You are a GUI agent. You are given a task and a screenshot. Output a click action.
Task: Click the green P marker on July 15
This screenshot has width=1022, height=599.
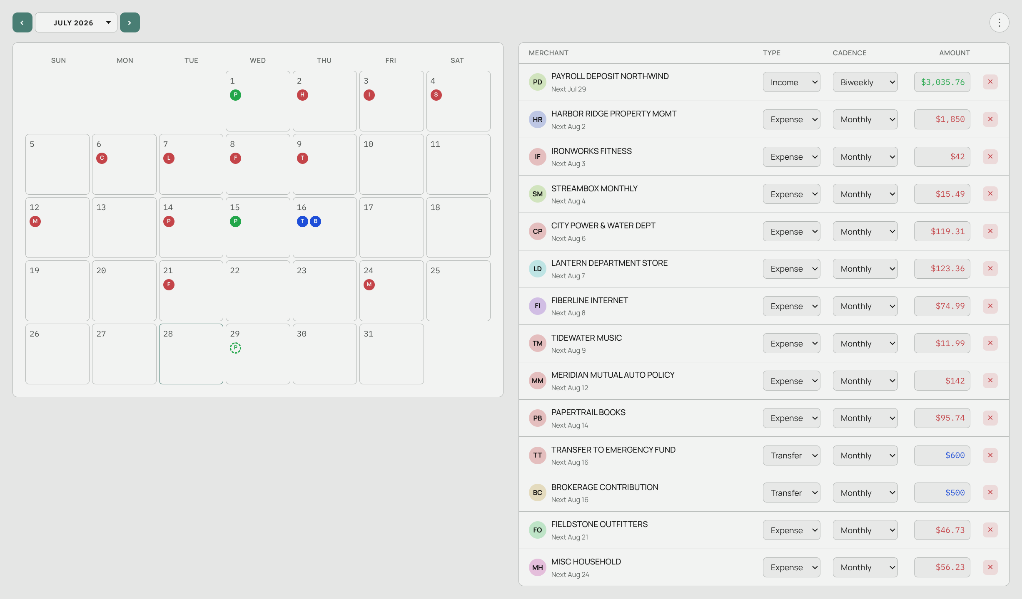click(235, 221)
